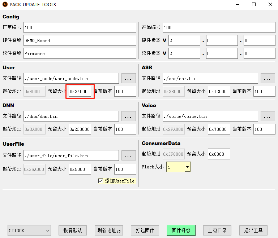Viewport: 278px width, 238px height.
Task: Click the Voice 当前版本 field
Action: [x=265, y=129]
